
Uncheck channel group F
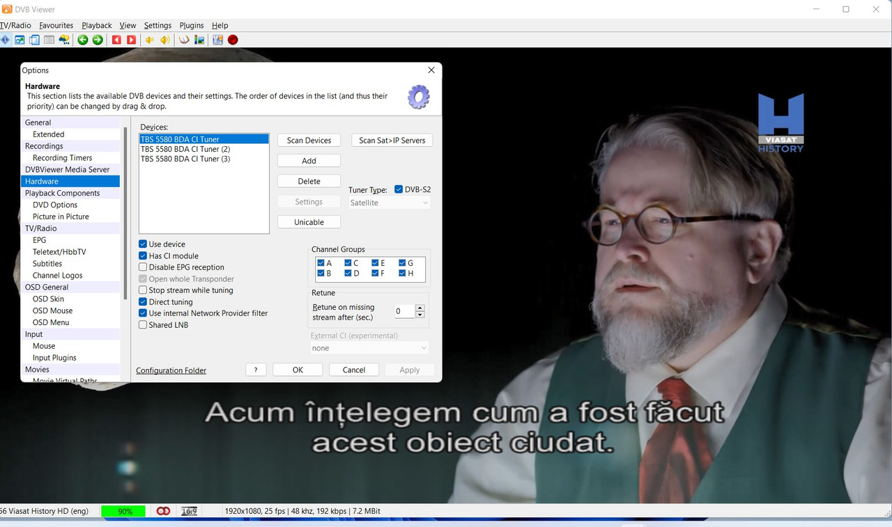coord(375,274)
